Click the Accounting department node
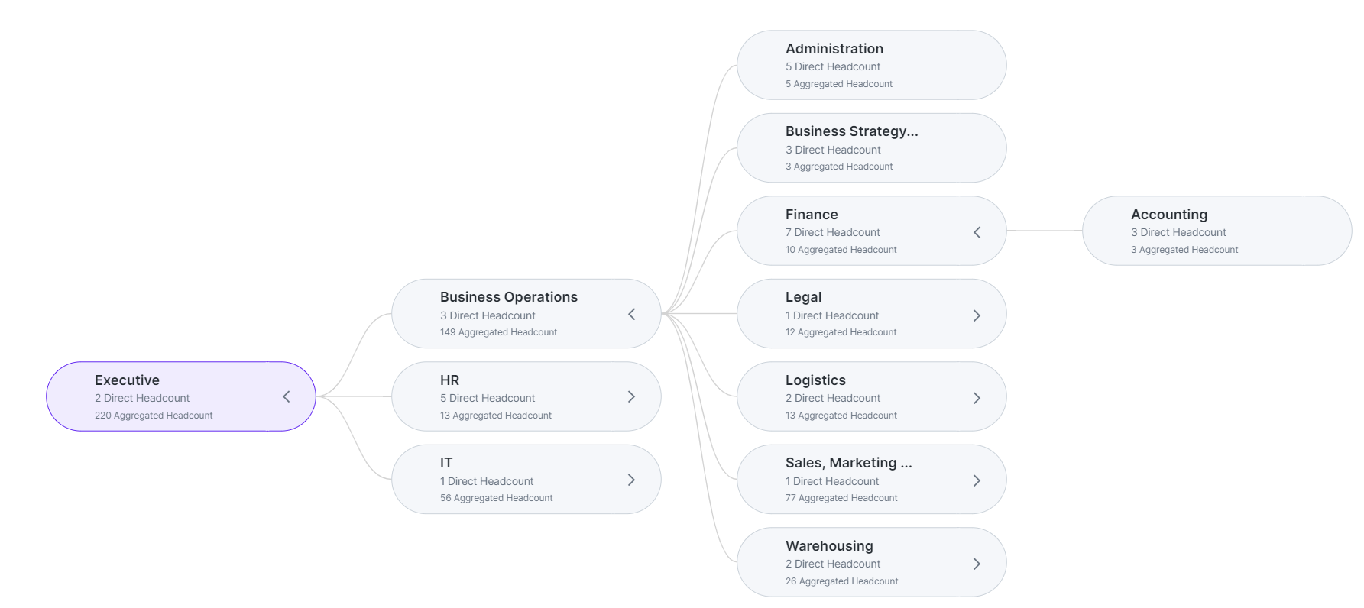The image size is (1364, 608). click(1217, 231)
